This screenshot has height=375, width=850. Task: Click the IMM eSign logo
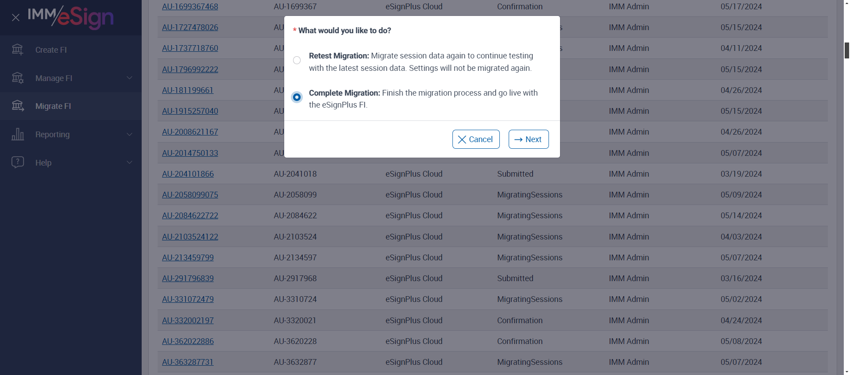71,17
